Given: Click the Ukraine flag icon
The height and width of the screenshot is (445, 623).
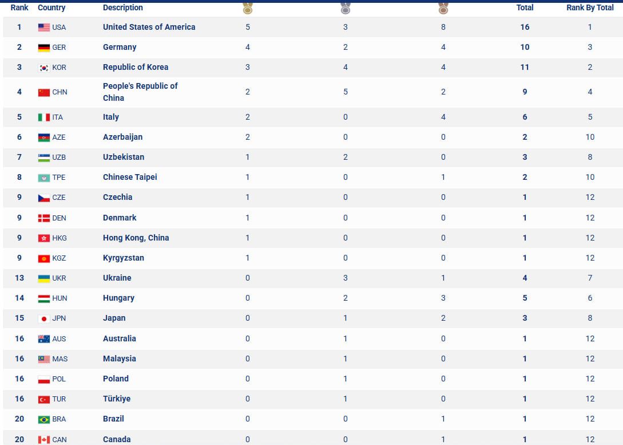Looking at the screenshot, I should point(43,278).
